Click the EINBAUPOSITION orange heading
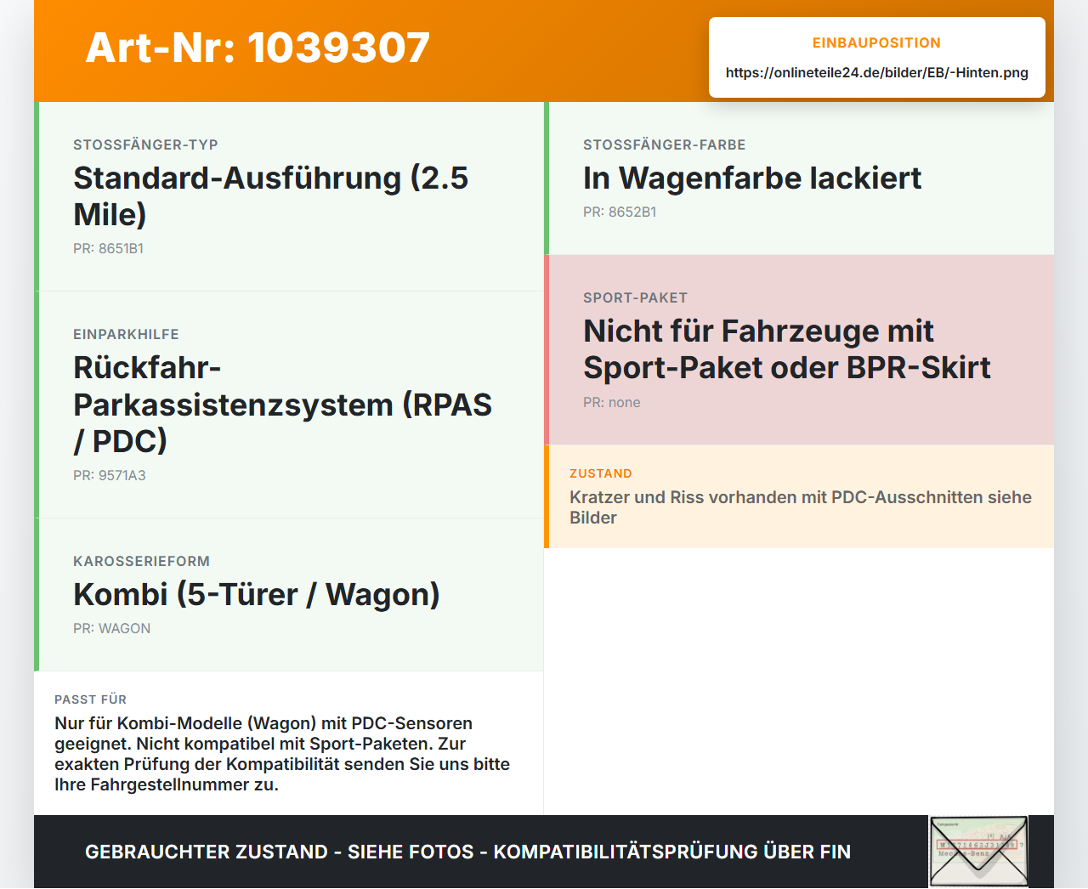The width and height of the screenshot is (1088, 889). pyautogui.click(x=876, y=42)
